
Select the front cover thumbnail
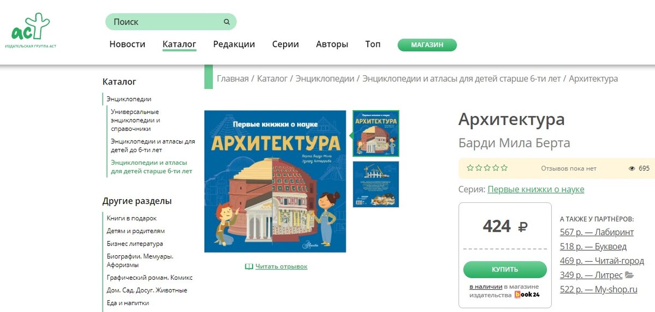tap(376, 133)
